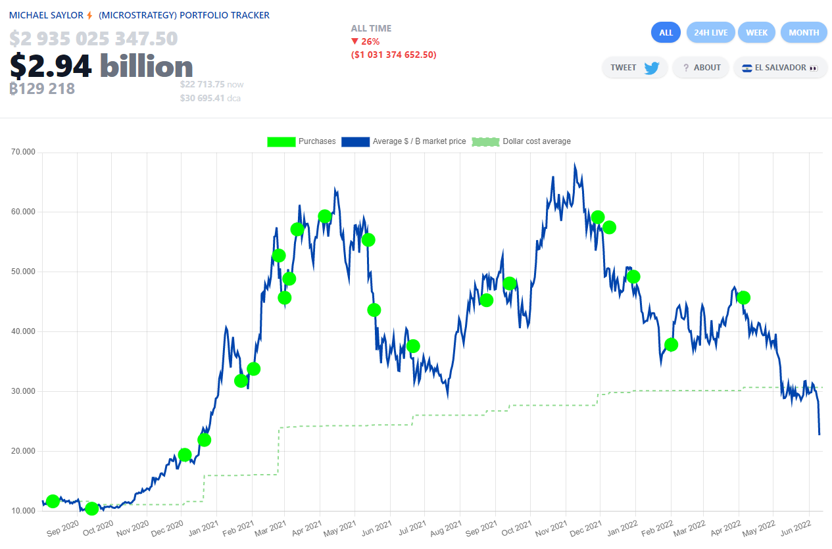The image size is (832, 549).
Task: Select the Feb 2022 purchase dot near 38.000
Action: point(671,345)
